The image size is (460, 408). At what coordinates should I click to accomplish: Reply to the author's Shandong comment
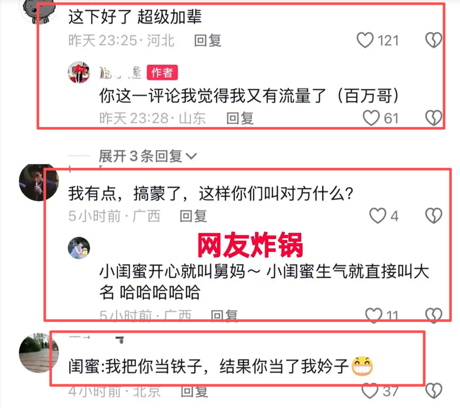[x=240, y=118]
